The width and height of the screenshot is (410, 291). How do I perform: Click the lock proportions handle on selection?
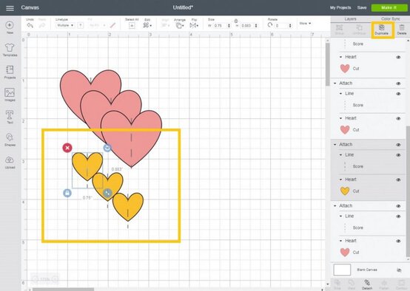[67, 193]
